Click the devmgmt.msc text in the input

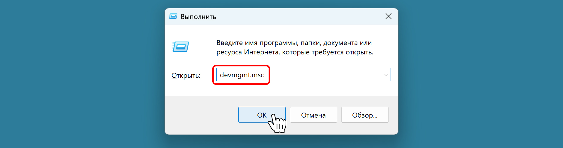pyautogui.click(x=242, y=75)
